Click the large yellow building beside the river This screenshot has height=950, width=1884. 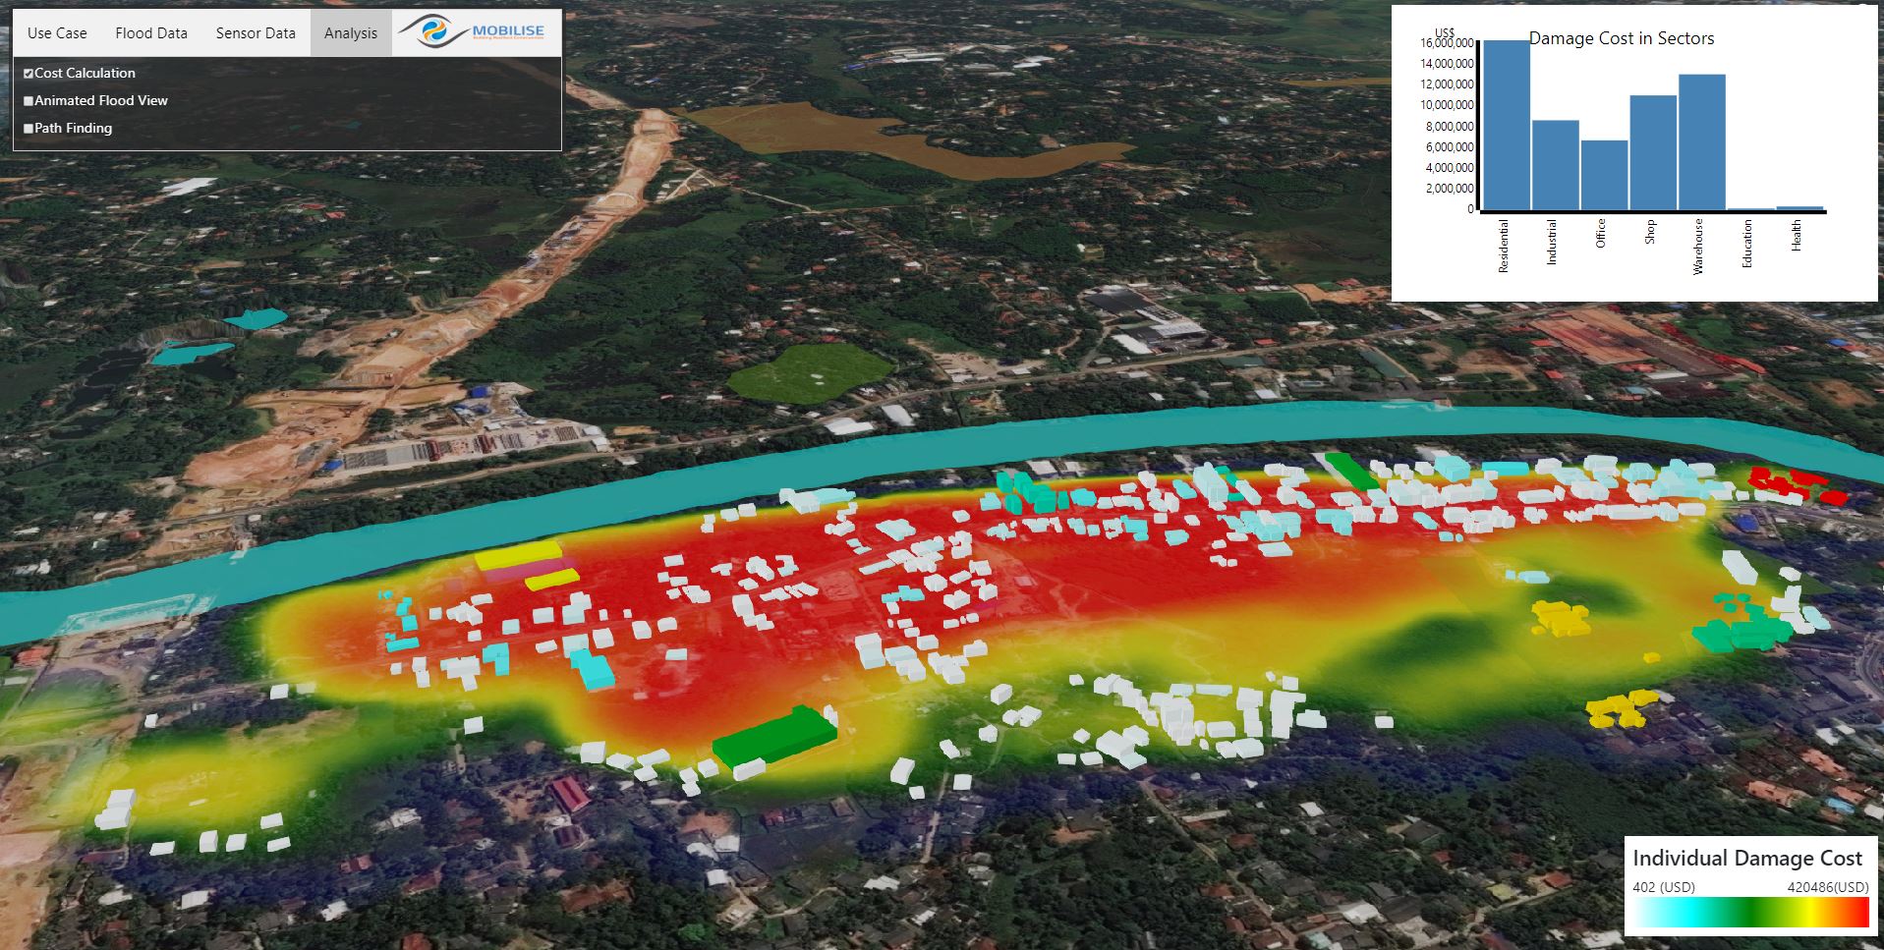tap(518, 558)
